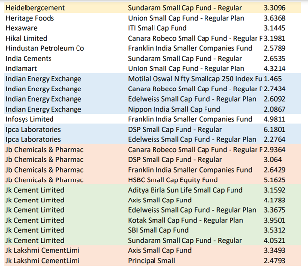Viewport: 308px width, 268px height.
Task: Click the value 3.6368
Action: click(275, 18)
